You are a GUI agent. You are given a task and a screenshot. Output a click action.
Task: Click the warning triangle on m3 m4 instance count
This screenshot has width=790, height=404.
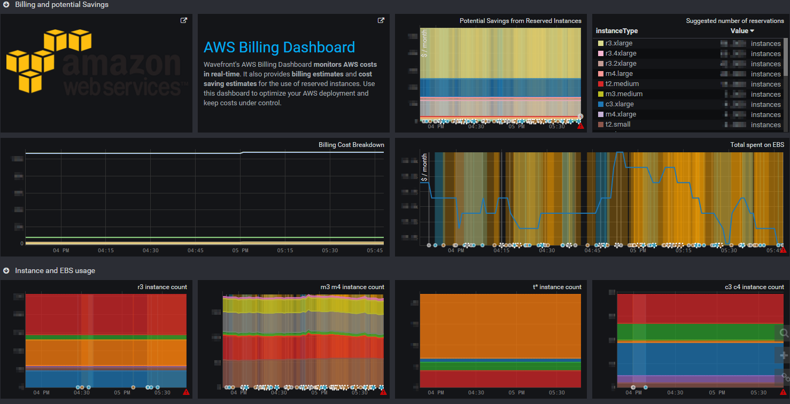[x=383, y=392]
